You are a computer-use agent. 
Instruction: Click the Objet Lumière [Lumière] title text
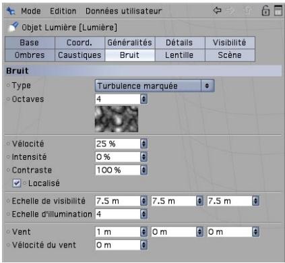click(x=69, y=28)
